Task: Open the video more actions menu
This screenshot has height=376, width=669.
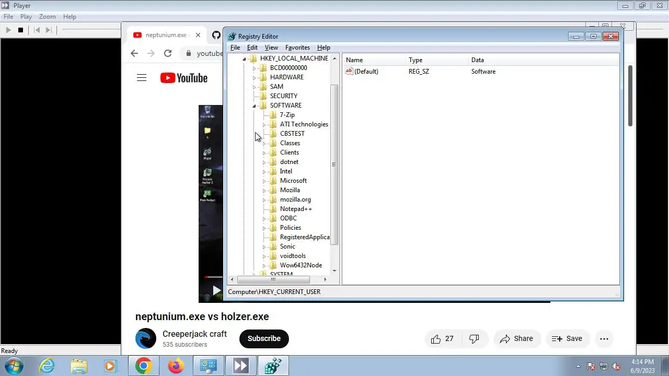Action: (604, 339)
